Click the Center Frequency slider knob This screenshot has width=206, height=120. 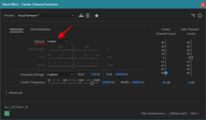pos(92,83)
